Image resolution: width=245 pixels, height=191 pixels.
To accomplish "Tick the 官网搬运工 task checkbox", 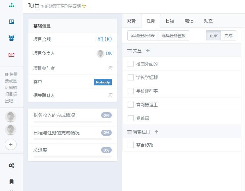I will pos(131,105).
